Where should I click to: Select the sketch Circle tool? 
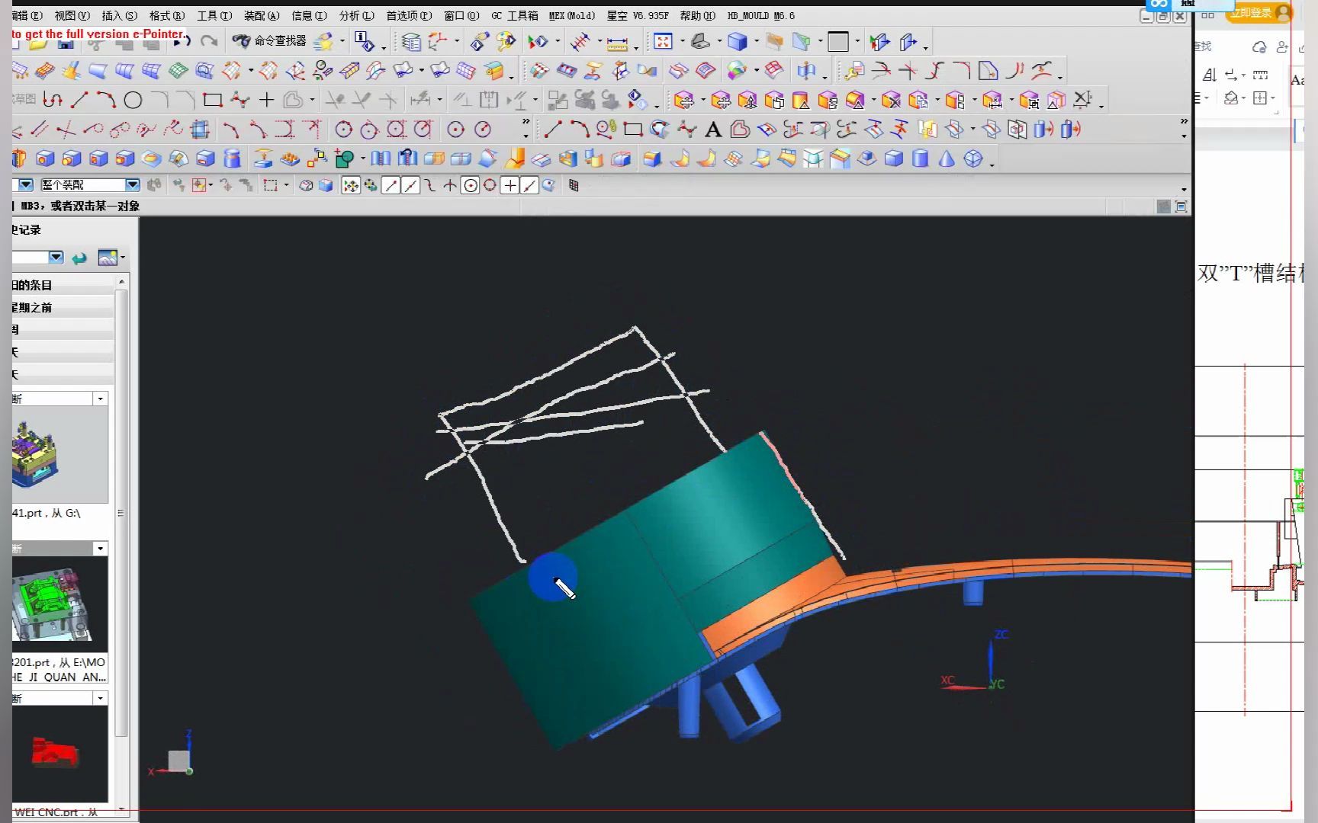(133, 100)
